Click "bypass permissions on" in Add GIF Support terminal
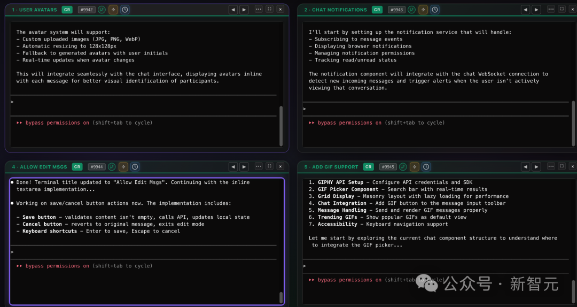The height and width of the screenshot is (307, 577). (x=349, y=280)
